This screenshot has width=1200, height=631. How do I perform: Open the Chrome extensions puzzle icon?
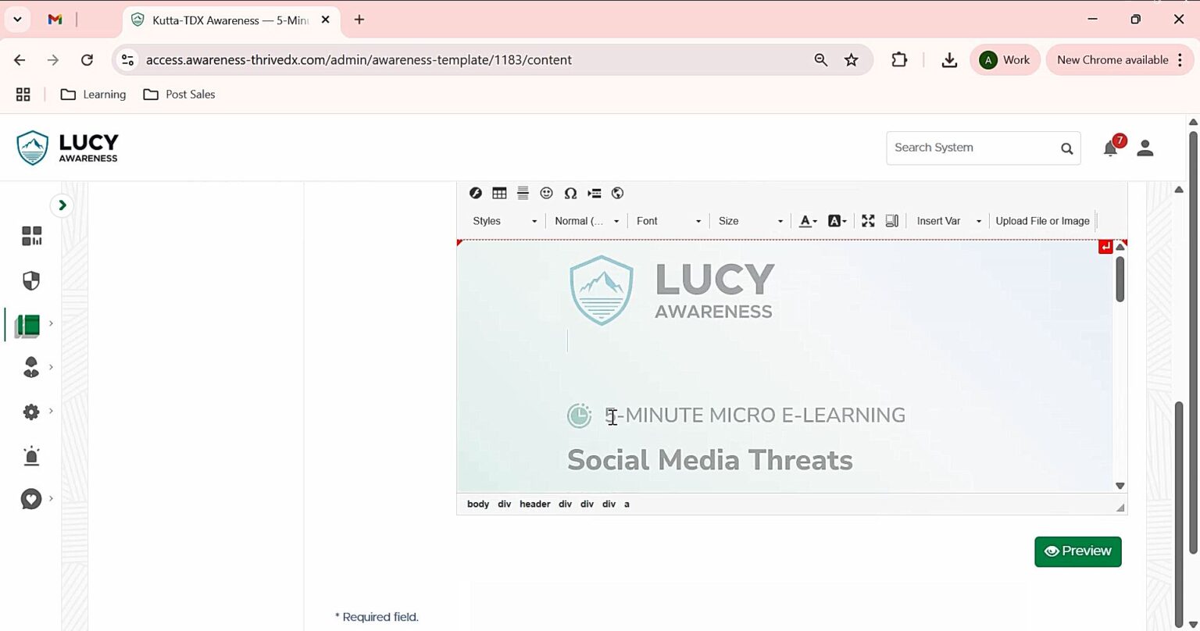point(899,60)
